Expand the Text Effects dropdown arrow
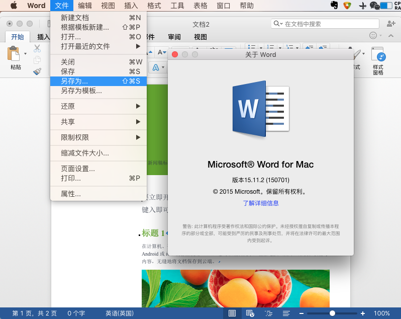 (x=163, y=67)
